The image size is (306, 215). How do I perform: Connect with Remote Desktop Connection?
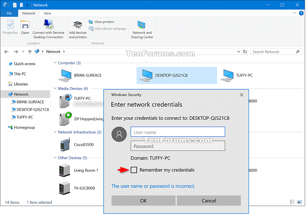48,29
